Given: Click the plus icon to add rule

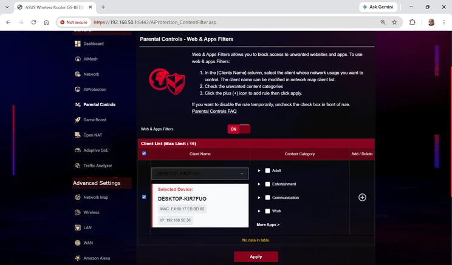Looking at the screenshot, I should (362, 197).
